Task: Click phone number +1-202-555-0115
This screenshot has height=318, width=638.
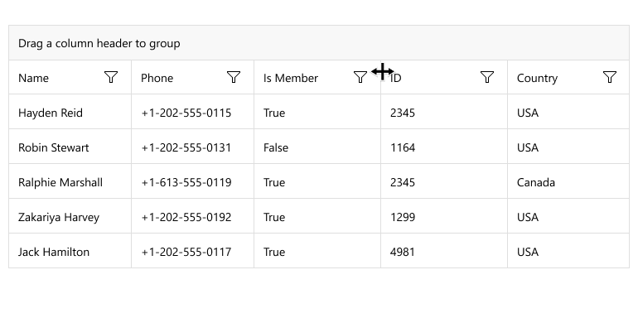Action: click(186, 113)
